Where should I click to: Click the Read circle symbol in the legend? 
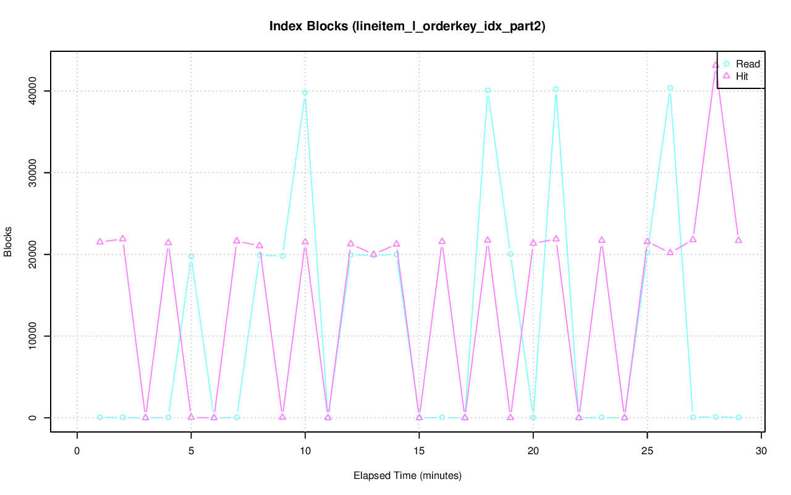727,64
